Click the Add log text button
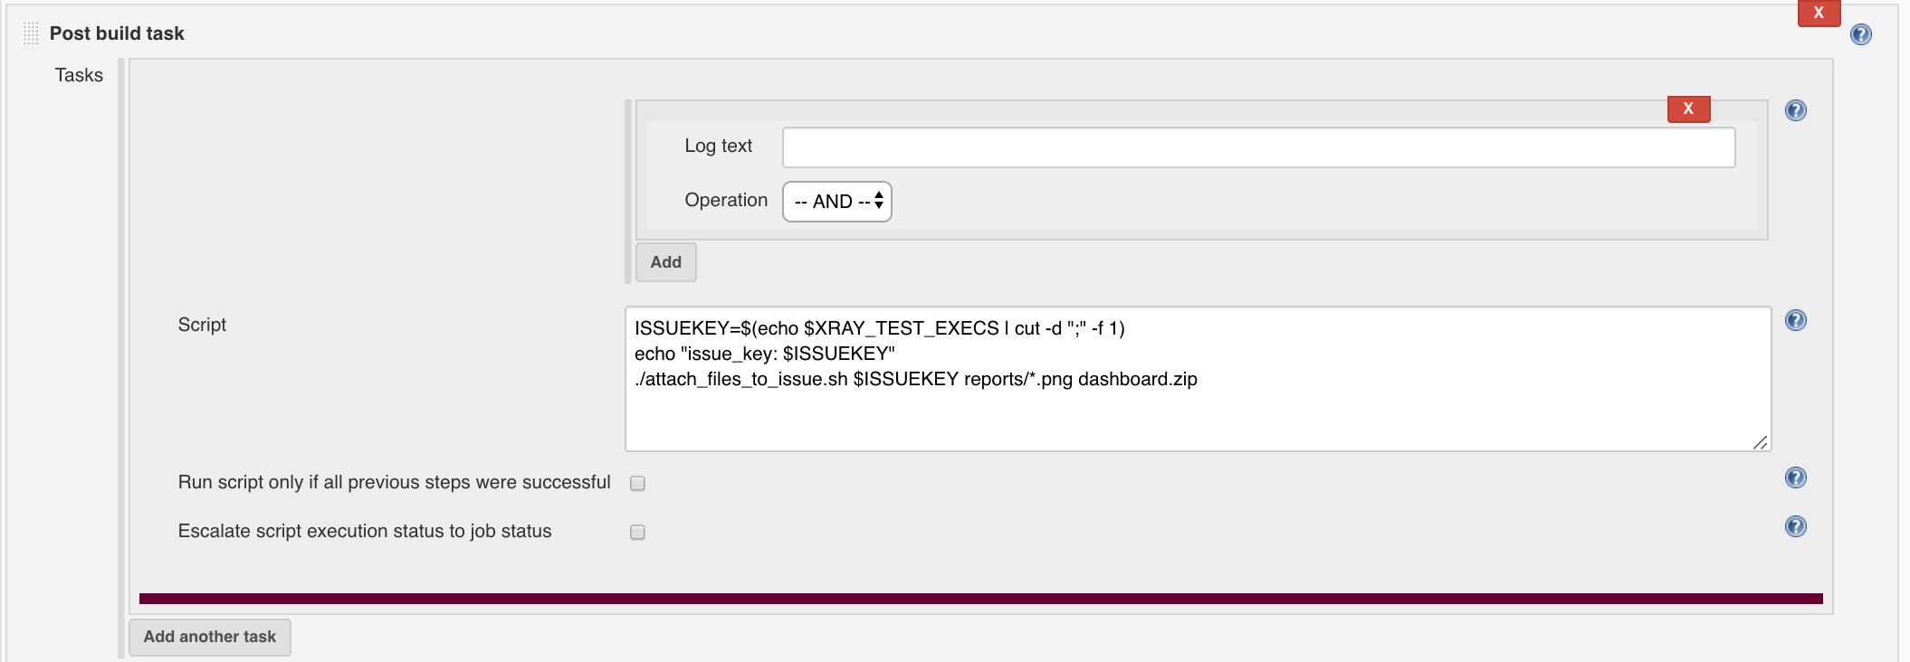Image resolution: width=1910 pixels, height=662 pixels. 665,262
